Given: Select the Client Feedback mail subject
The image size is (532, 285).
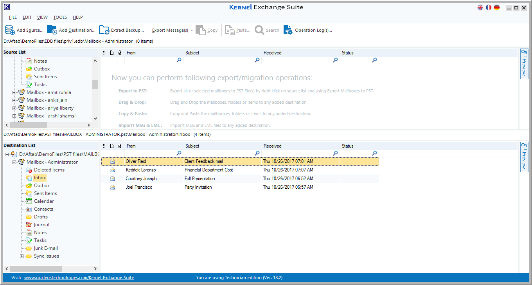Looking at the screenshot, I should pos(203,161).
